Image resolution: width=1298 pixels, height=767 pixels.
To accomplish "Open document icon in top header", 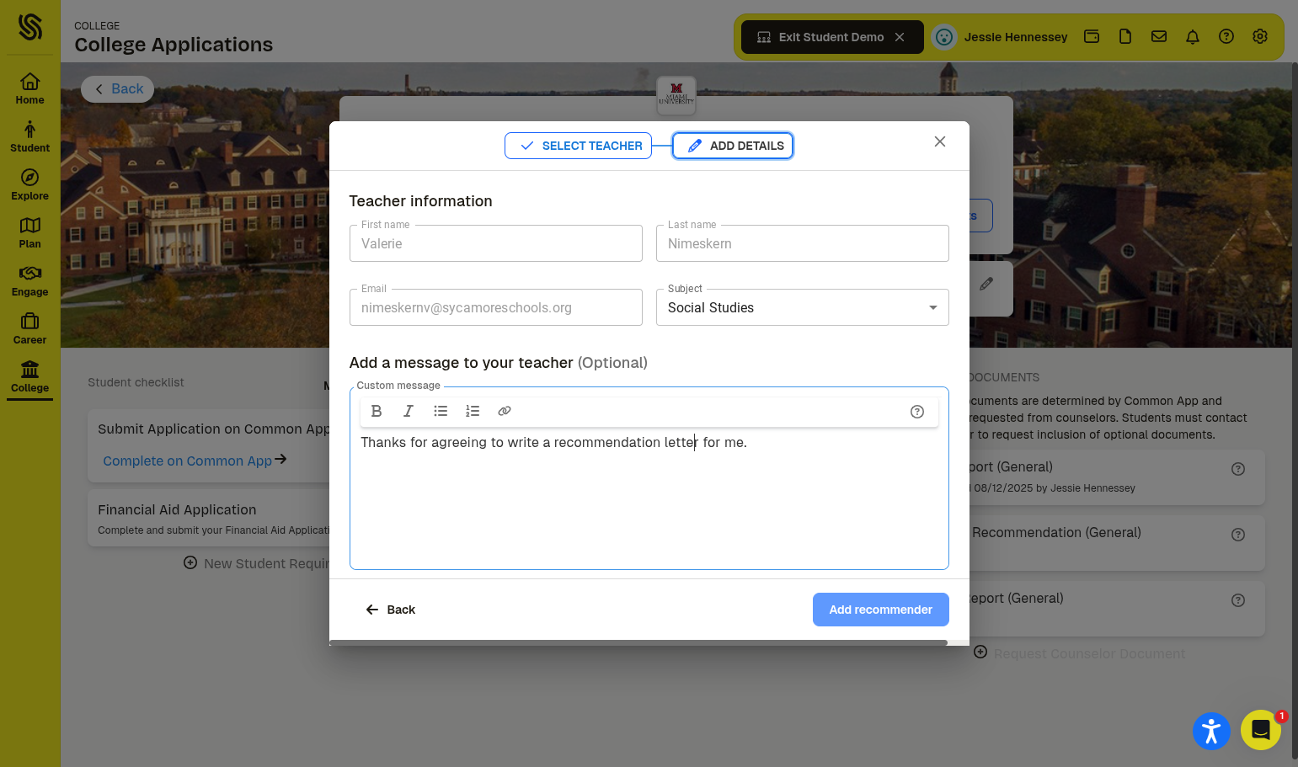I will (x=1125, y=36).
